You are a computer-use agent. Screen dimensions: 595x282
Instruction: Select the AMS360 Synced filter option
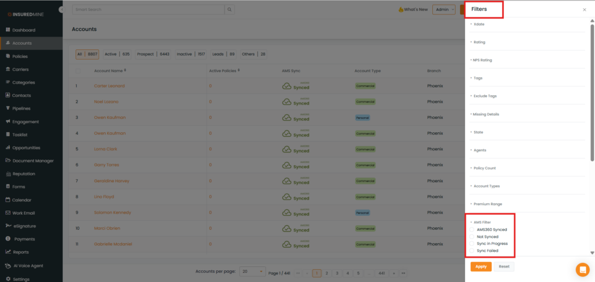[472, 230]
